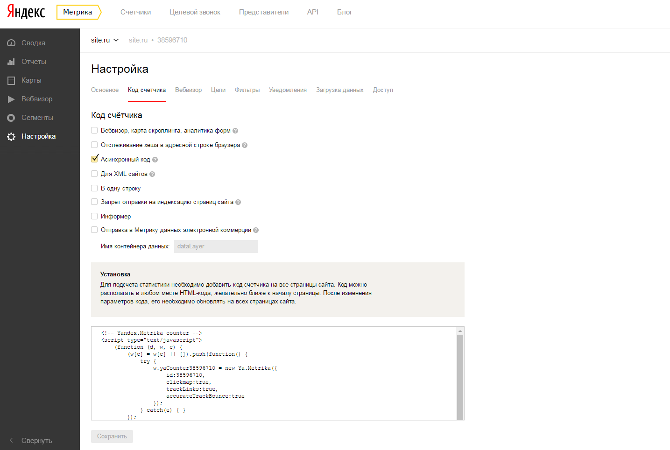Viewport: 670px width, 450px height.
Task: Open the Доступ tab
Action: pos(383,90)
